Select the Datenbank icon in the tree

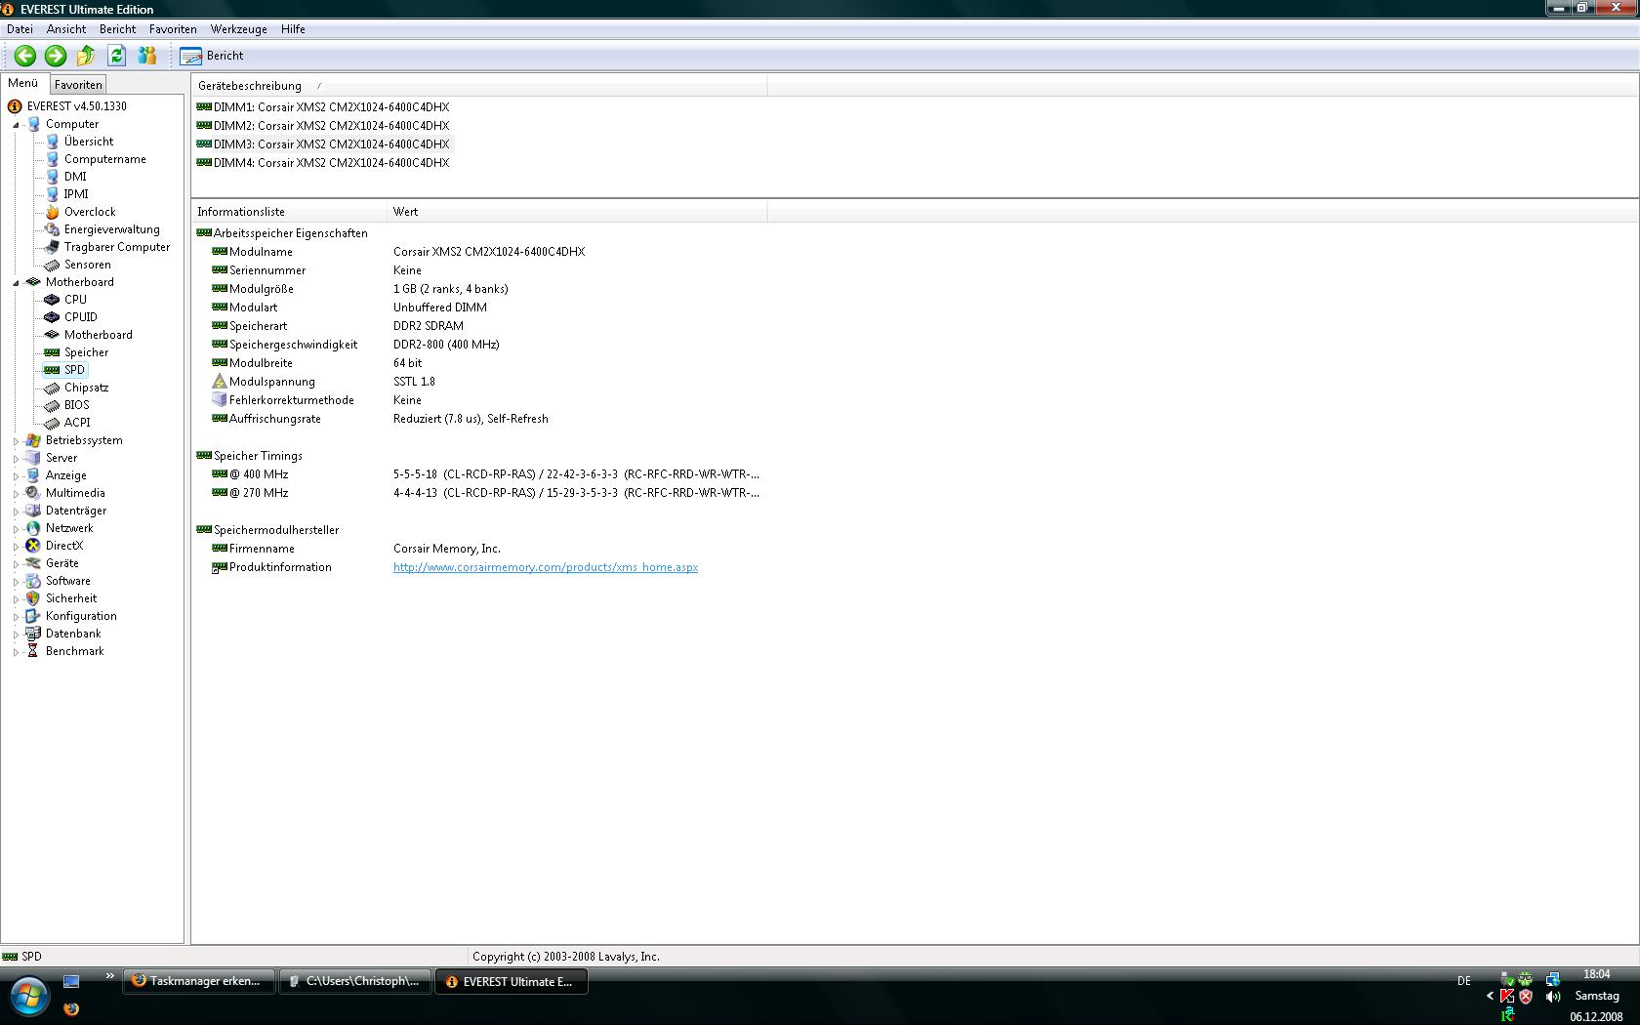click(x=33, y=634)
